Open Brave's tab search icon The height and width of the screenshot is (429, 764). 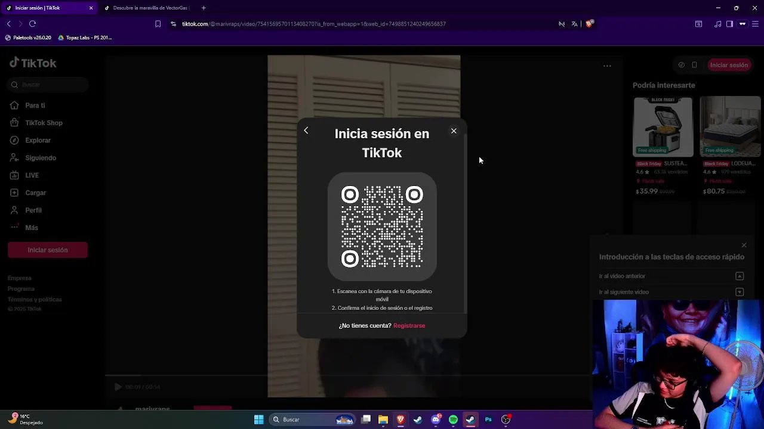(698, 24)
